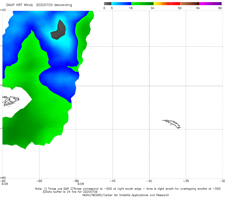Click the color bar label "18"
225x197 pixels.
click(131, 8)
